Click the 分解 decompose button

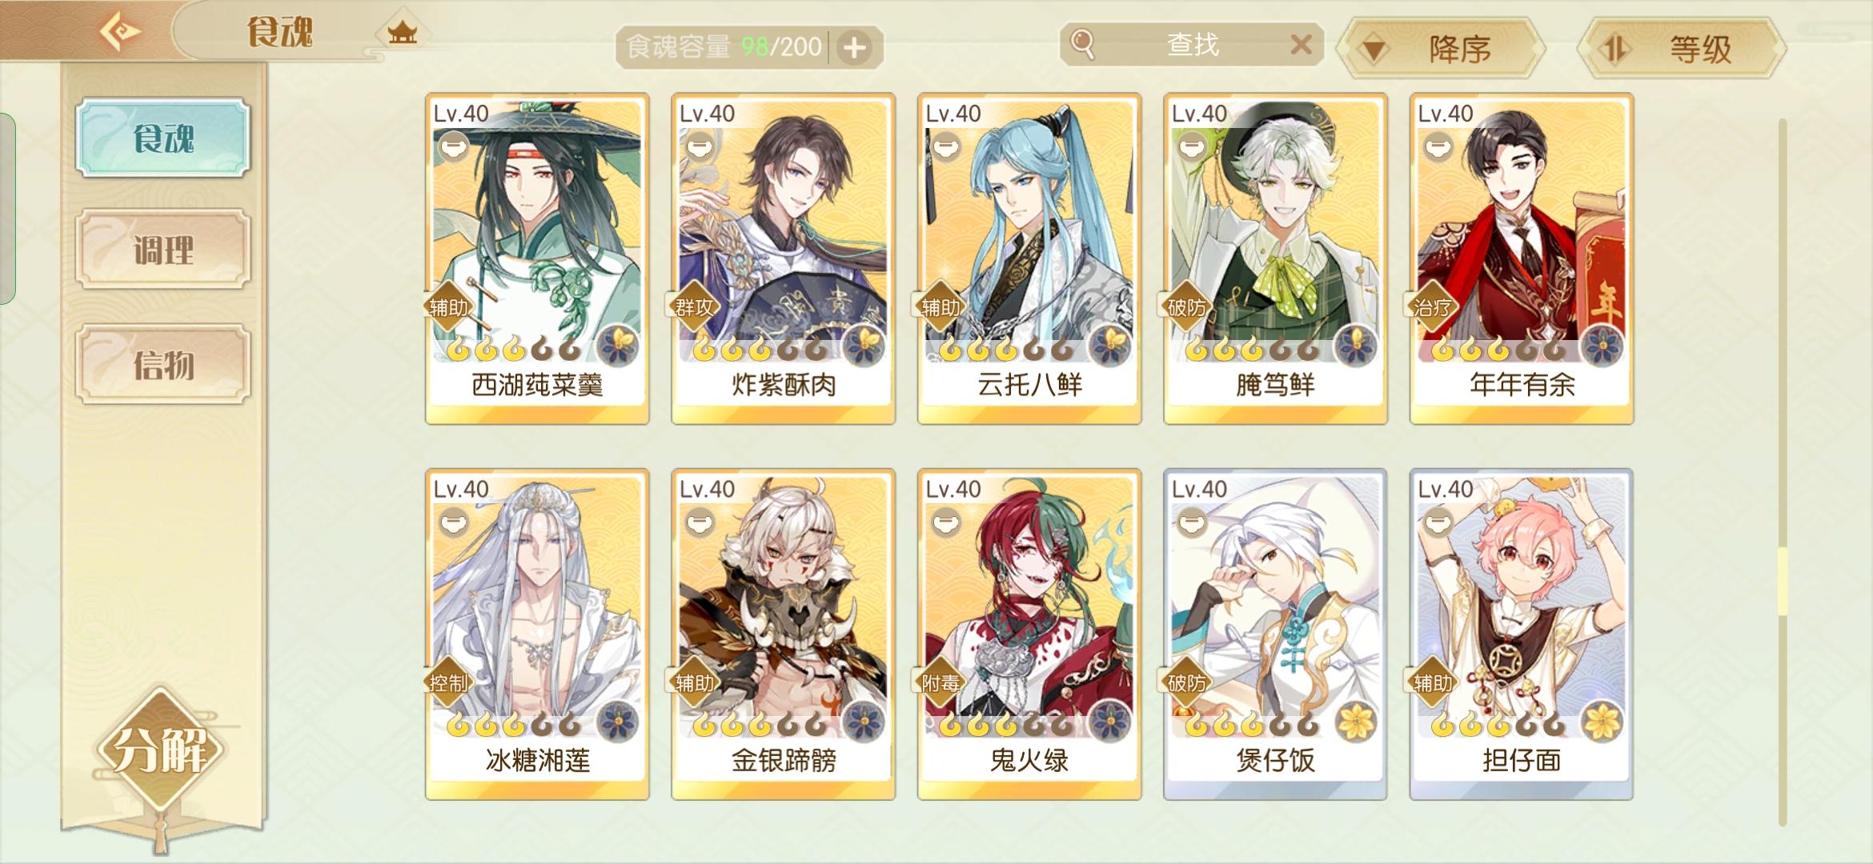click(x=161, y=750)
